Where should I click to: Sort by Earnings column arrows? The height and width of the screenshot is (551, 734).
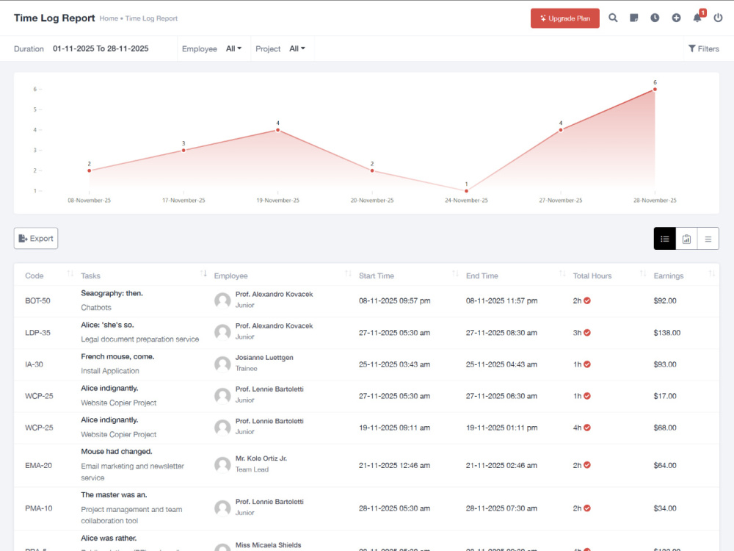[712, 273]
